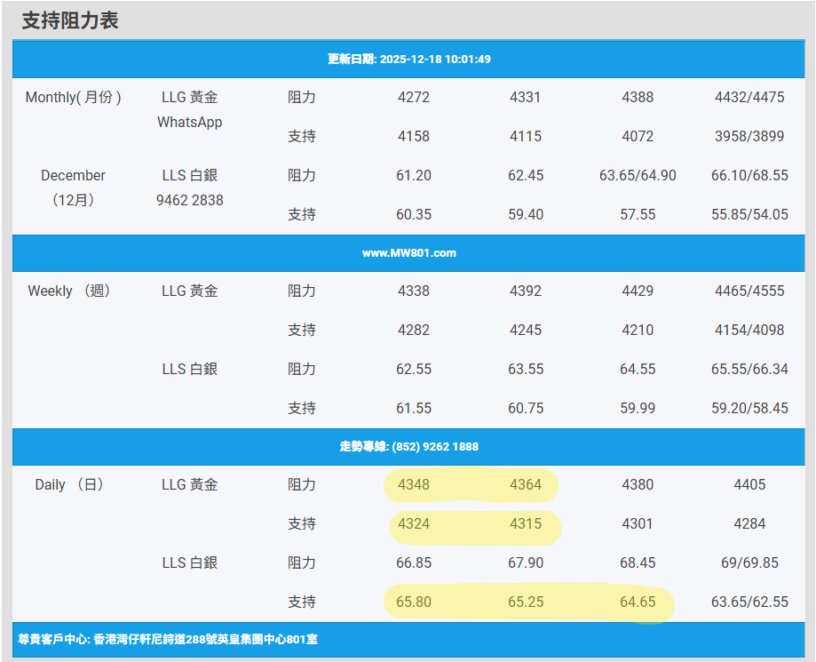
Task: Click the 支持阻力表 page heading
Action: 70,21
